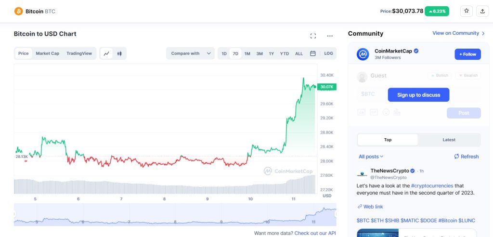Select the ALL time range
Image resolution: width=493 pixels, height=237 pixels.
pyautogui.click(x=299, y=53)
